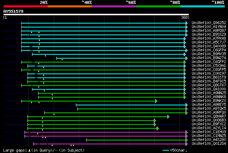Click the UniRef100_Q40089 label
The image size is (228, 153).
[x=209, y=46]
